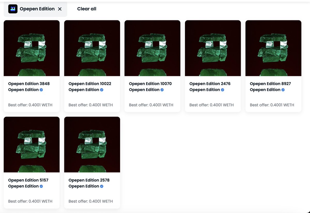Open Opepen Edition 10022 thumbnail
The width and height of the screenshot is (310, 213).
point(92,48)
